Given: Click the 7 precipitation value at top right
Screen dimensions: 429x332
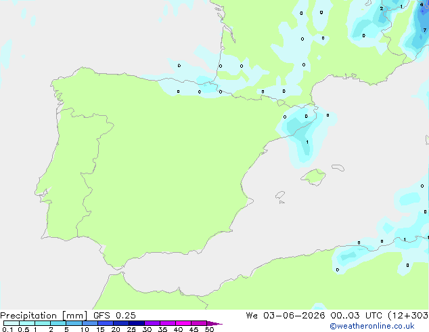Looking at the screenshot, I should click(x=425, y=30).
